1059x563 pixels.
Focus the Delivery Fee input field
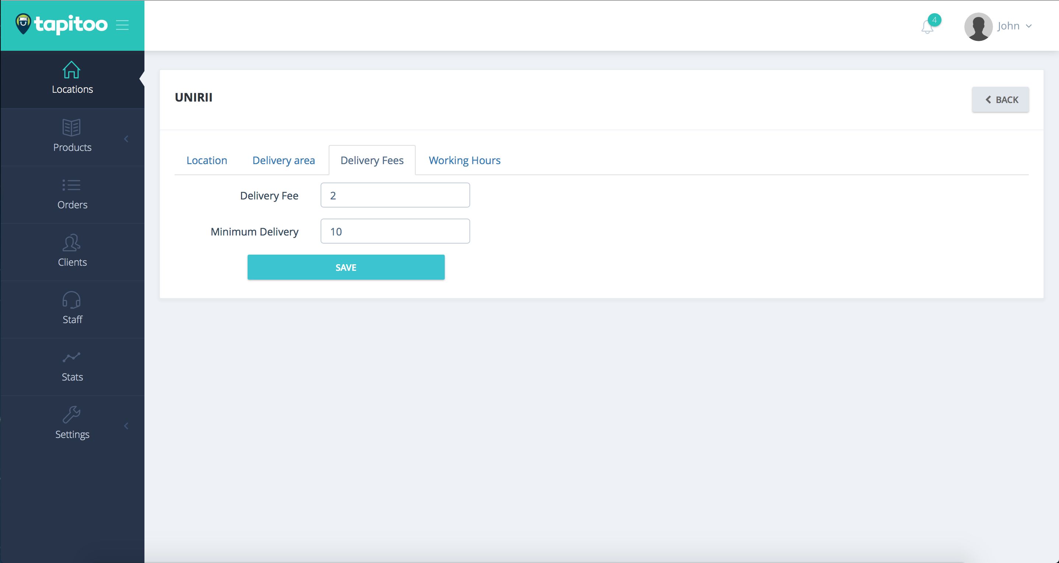click(395, 195)
